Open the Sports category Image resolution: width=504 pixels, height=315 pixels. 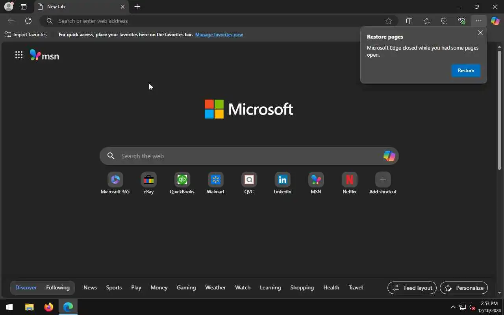114,287
